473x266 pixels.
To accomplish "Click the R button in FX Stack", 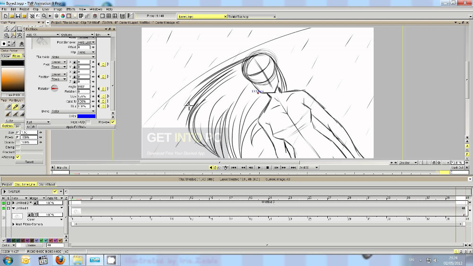I will click(34, 127).
